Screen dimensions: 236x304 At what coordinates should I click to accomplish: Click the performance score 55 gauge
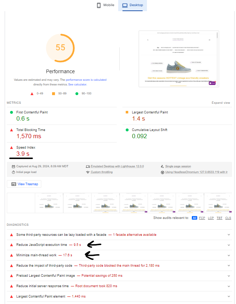(60, 48)
